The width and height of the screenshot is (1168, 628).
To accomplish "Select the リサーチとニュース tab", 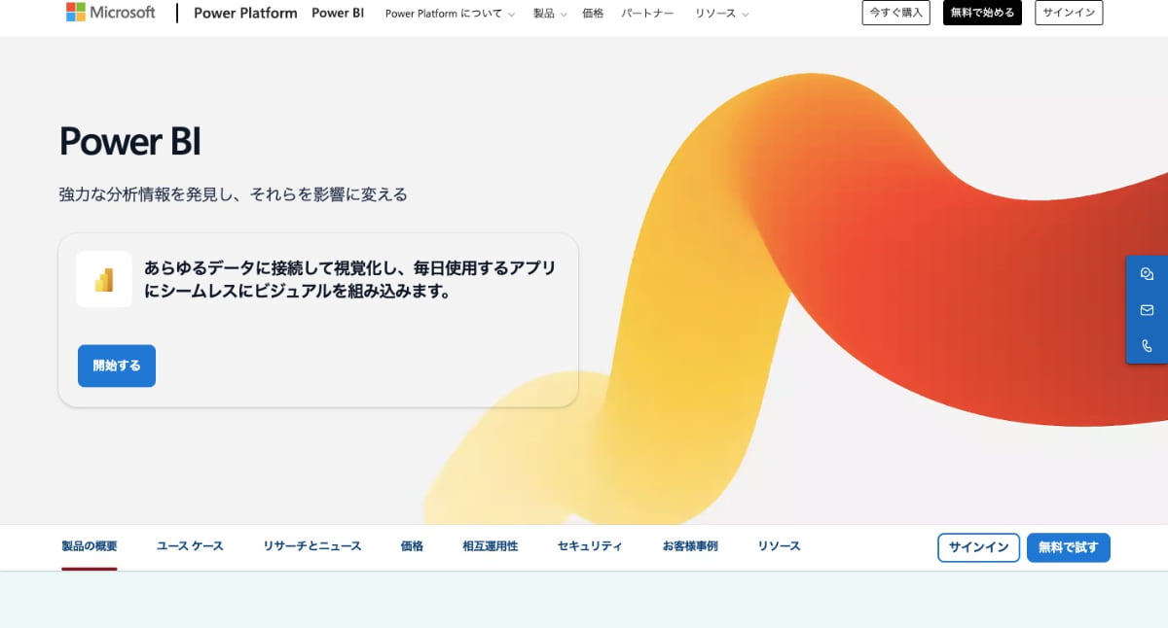I will [311, 545].
